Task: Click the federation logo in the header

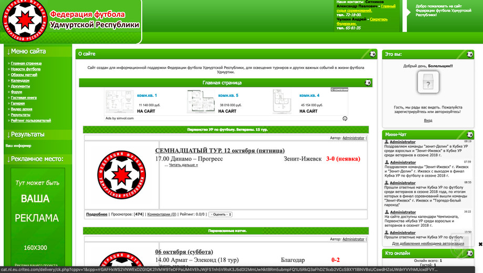Action: 25,21
